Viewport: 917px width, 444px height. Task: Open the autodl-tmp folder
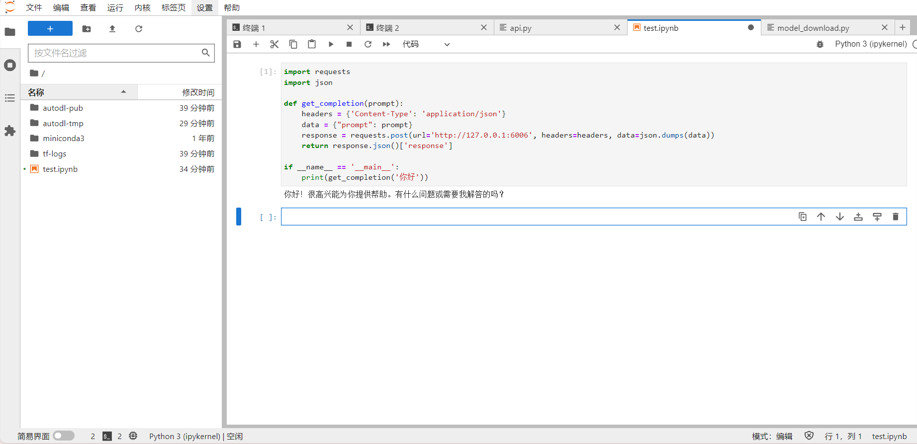tap(63, 123)
